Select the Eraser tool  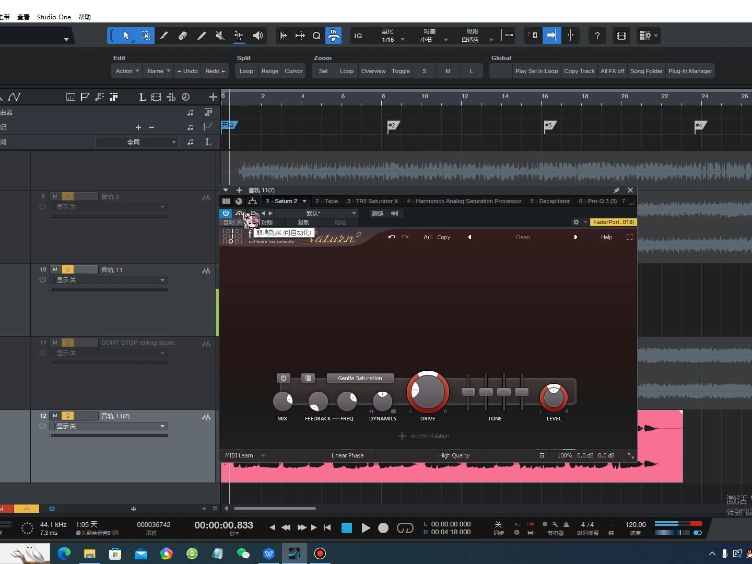[x=183, y=36]
